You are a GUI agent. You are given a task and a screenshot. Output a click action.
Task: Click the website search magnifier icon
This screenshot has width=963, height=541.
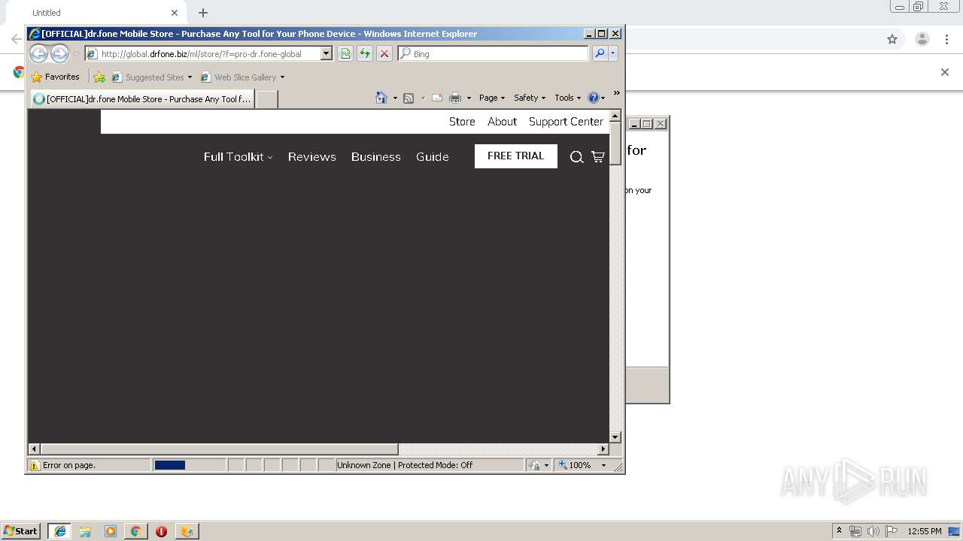577,157
